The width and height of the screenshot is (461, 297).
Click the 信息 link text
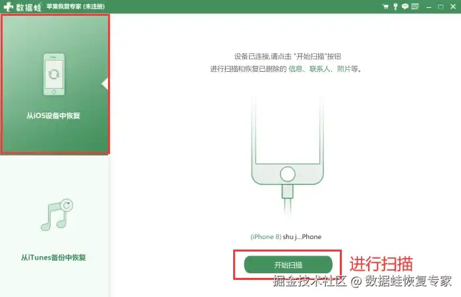[295, 68]
